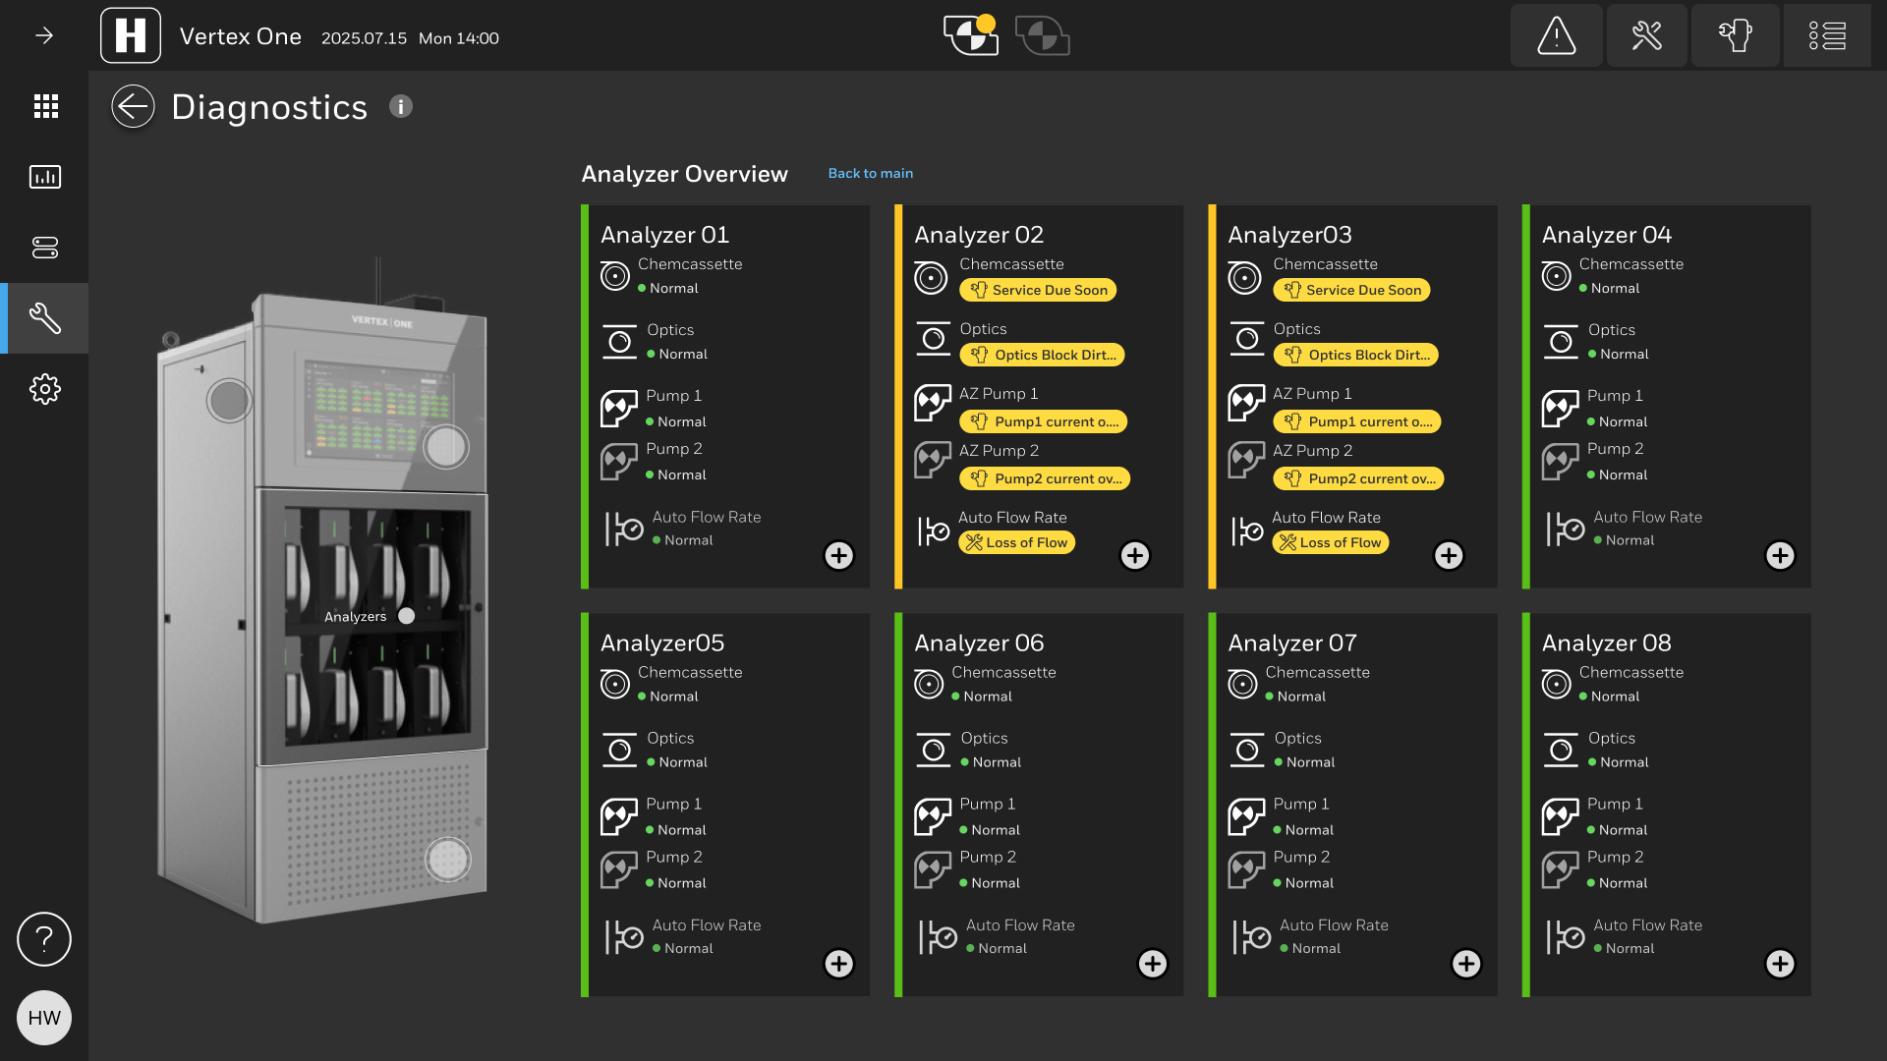Open the servers rack tab in sidebar
The image size is (1887, 1061).
(45, 248)
